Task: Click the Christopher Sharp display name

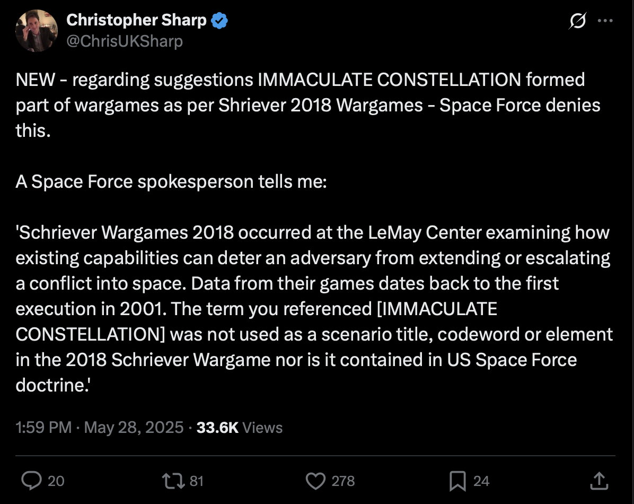Action: (136, 20)
